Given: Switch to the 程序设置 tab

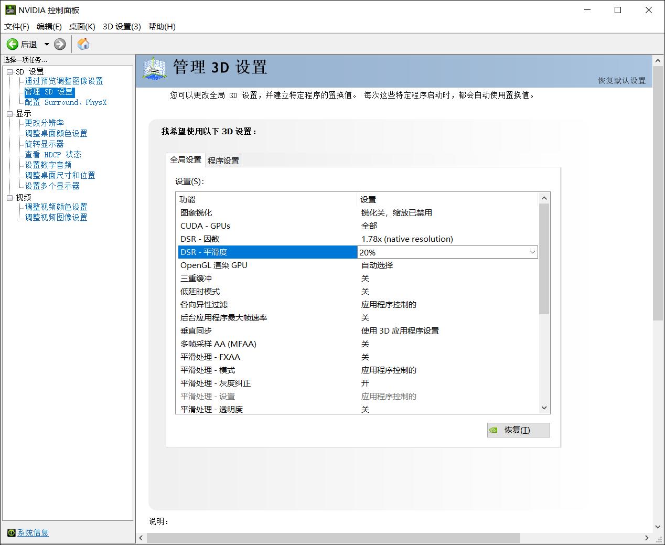Looking at the screenshot, I should (x=223, y=161).
